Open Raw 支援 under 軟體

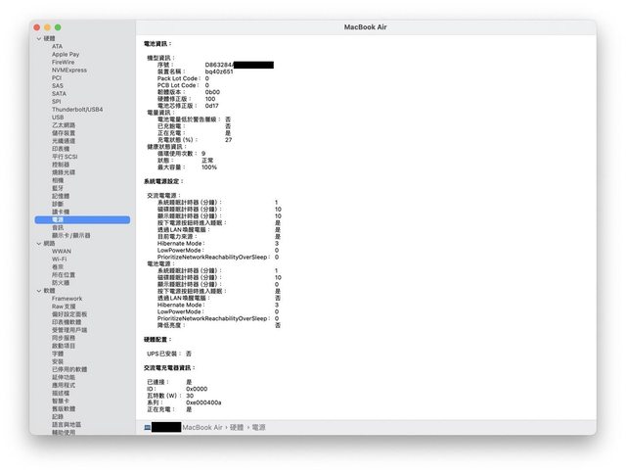64,307
